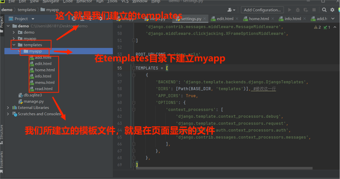Open the Structure tool window side tab

pos(2,134)
